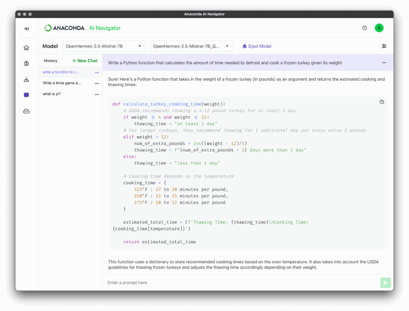Open the OpenHermes-2.5-Mistral-7B model dropdown
Viewport: 409px width, 311px height.
click(x=104, y=46)
